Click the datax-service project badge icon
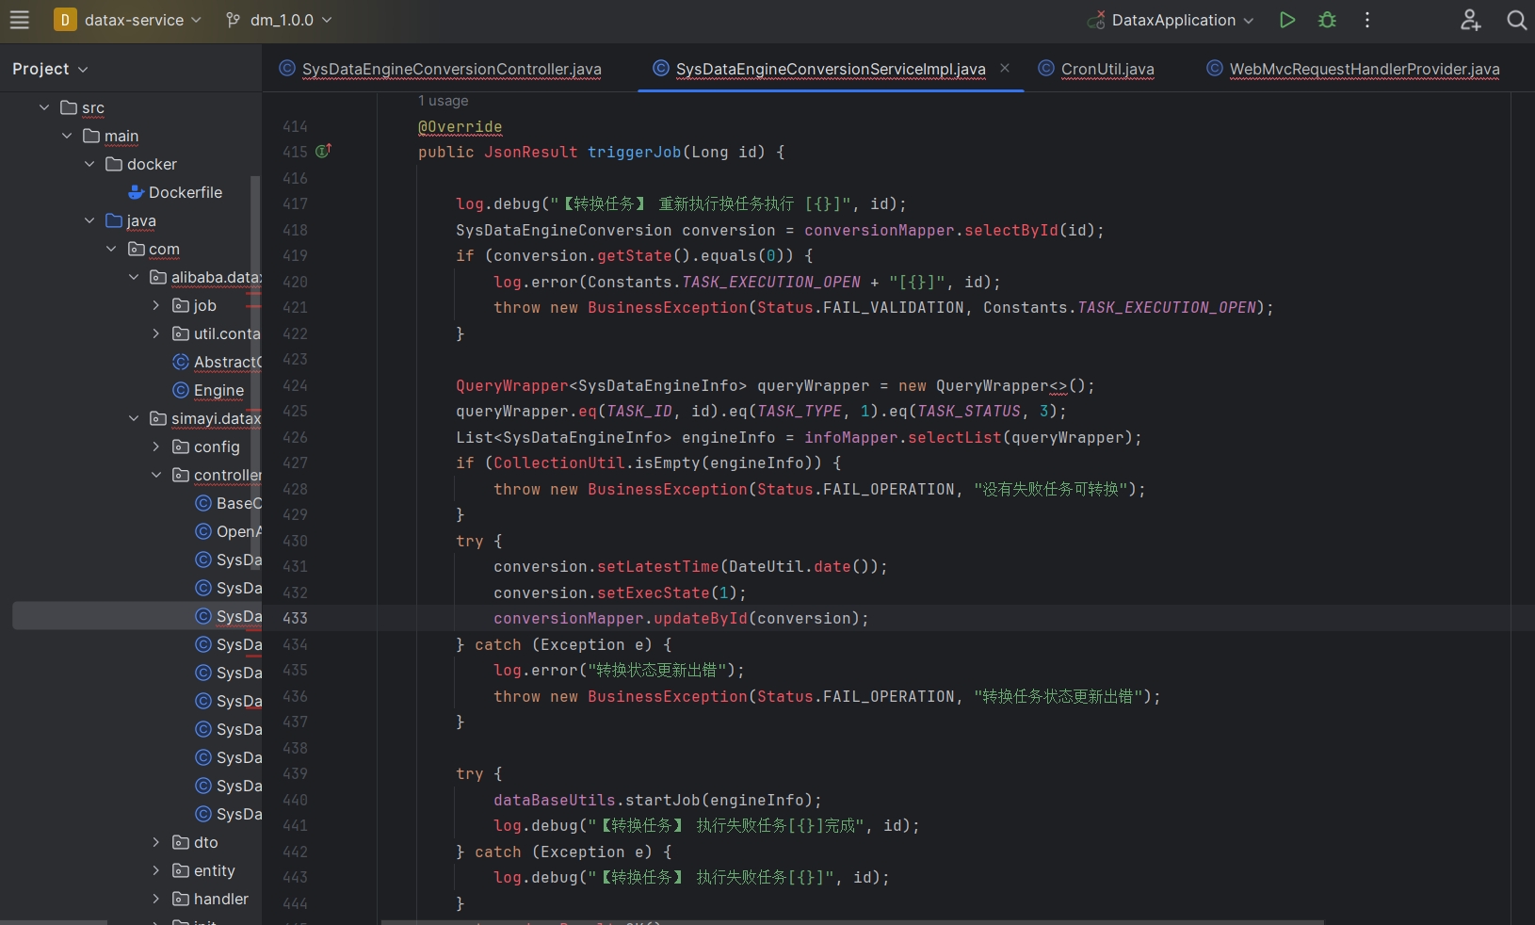The width and height of the screenshot is (1535, 925). (65, 20)
